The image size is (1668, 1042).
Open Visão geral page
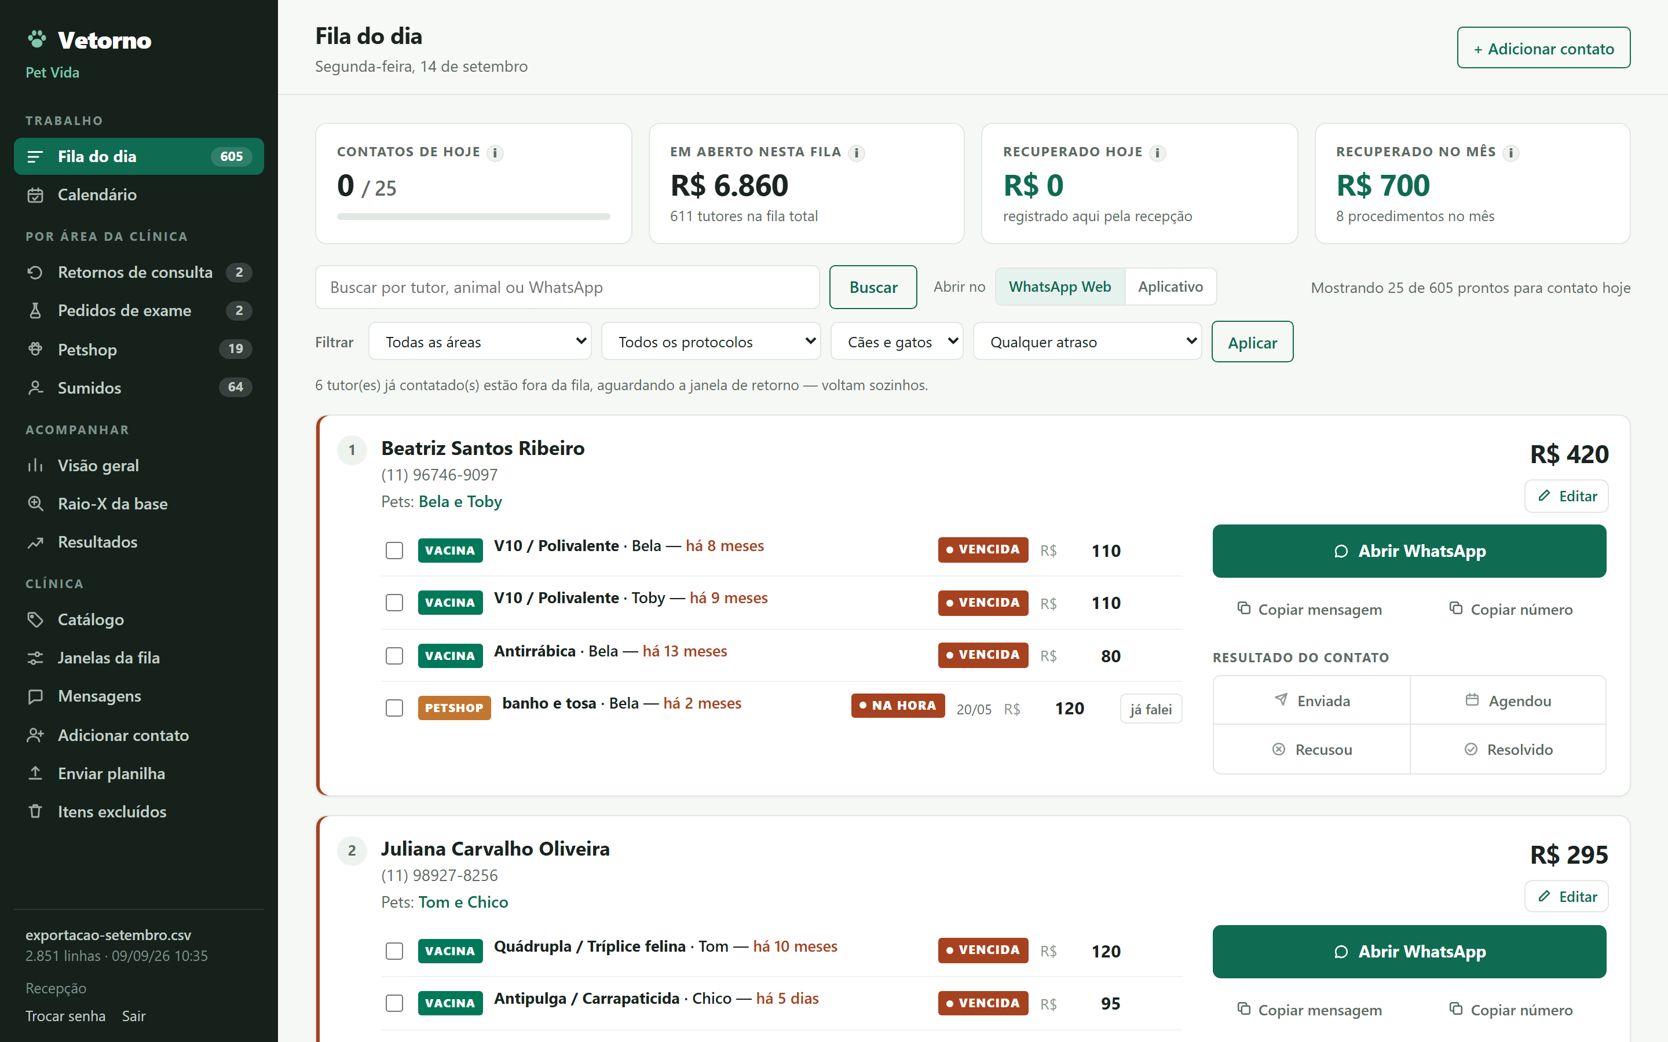pyautogui.click(x=138, y=466)
